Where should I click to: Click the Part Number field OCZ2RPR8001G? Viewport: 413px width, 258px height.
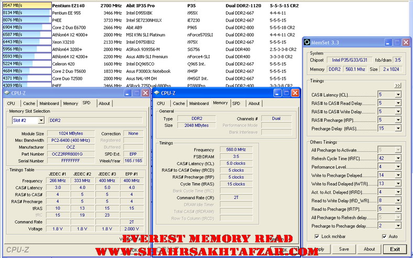(x=71, y=154)
